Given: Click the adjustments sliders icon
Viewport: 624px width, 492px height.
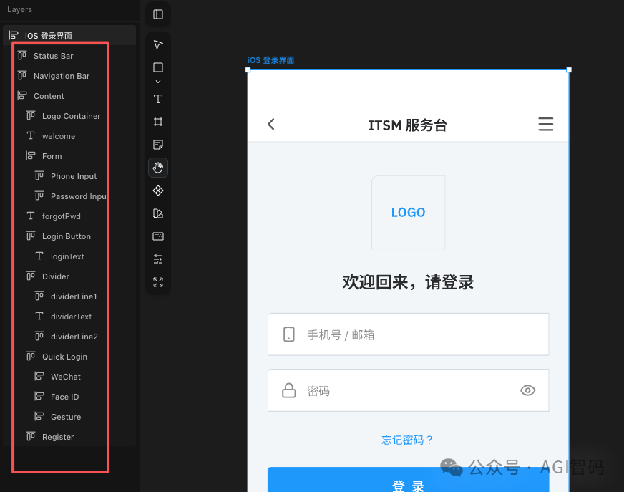Looking at the screenshot, I should tap(157, 259).
